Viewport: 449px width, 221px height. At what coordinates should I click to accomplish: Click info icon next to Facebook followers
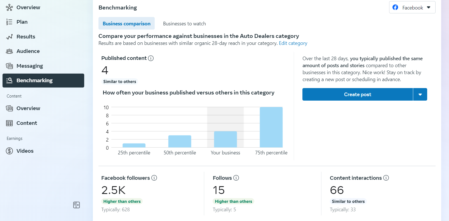(154, 178)
